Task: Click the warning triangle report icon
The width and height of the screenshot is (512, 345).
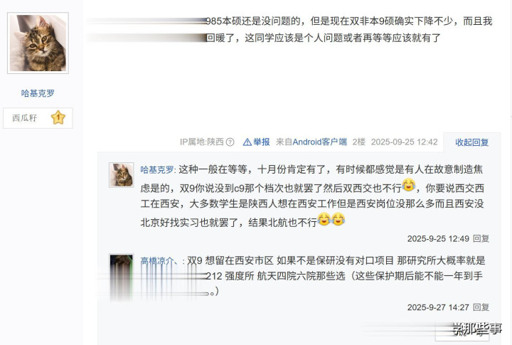Action: coord(247,142)
